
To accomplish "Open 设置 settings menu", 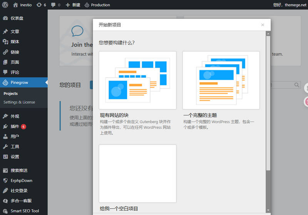I will pos(24,157).
